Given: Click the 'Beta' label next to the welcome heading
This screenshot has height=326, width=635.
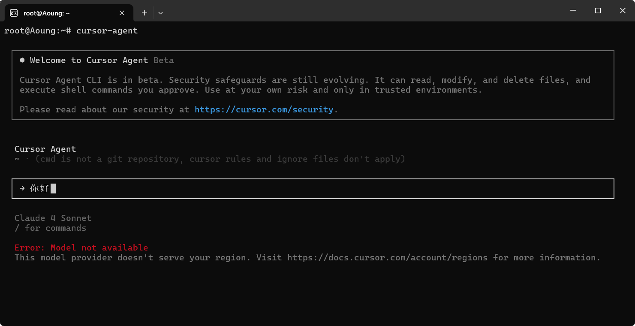Looking at the screenshot, I should (164, 60).
